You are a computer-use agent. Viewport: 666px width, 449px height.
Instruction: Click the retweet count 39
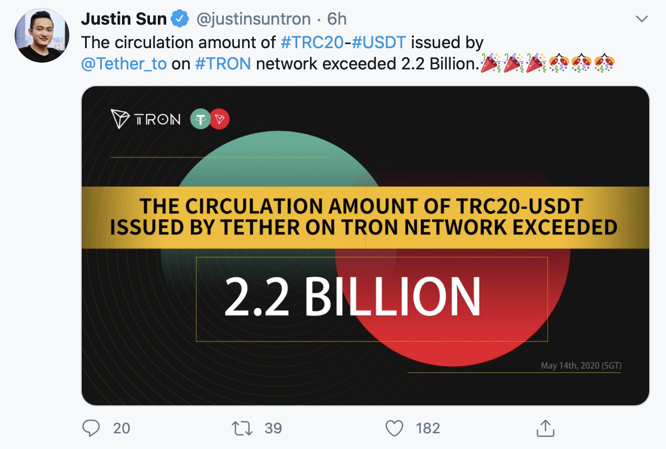point(273,428)
